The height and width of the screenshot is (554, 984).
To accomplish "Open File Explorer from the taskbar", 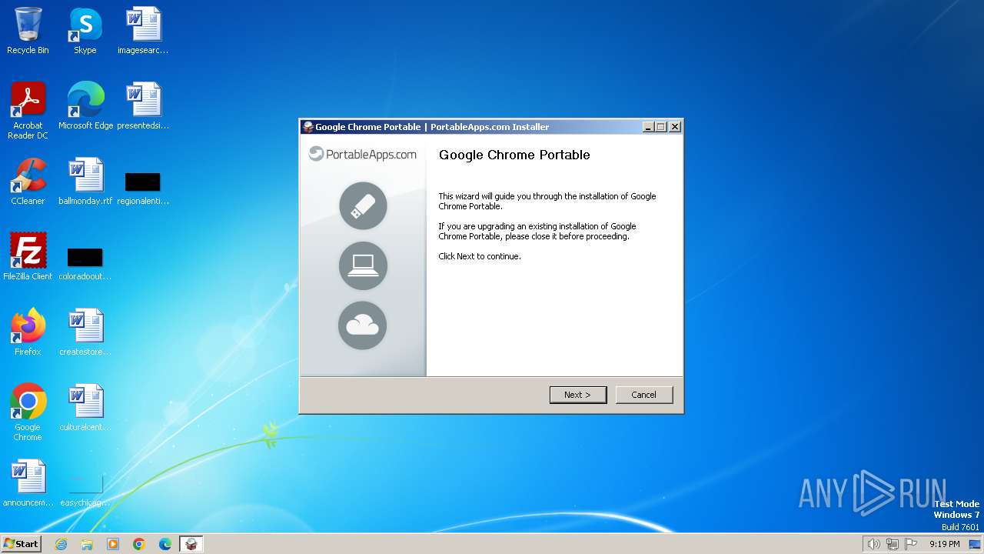I will 87,544.
